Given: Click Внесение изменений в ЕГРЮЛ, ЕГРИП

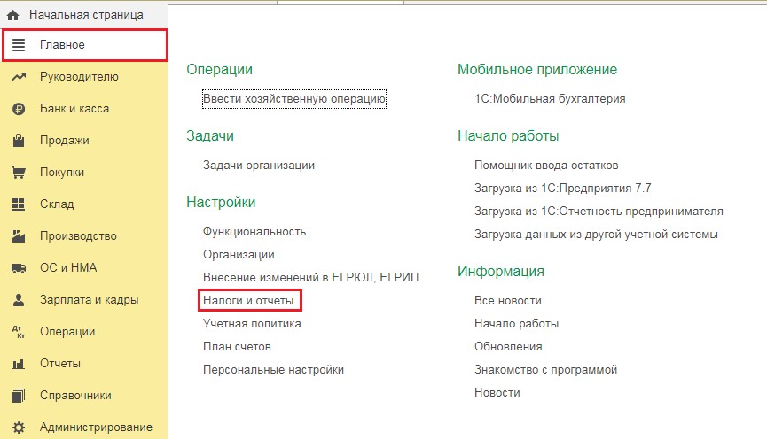Looking at the screenshot, I should [310, 277].
